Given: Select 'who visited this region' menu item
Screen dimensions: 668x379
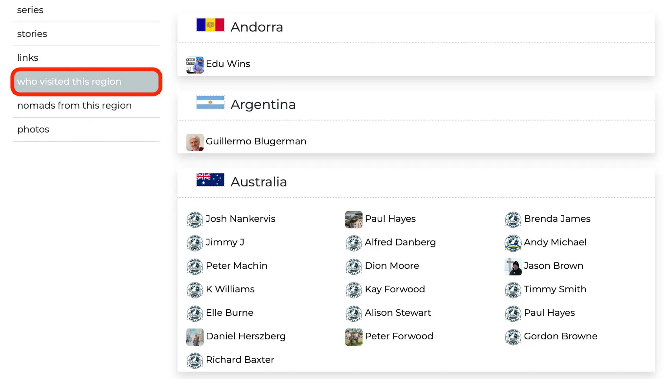Looking at the screenshot, I should [x=86, y=82].
